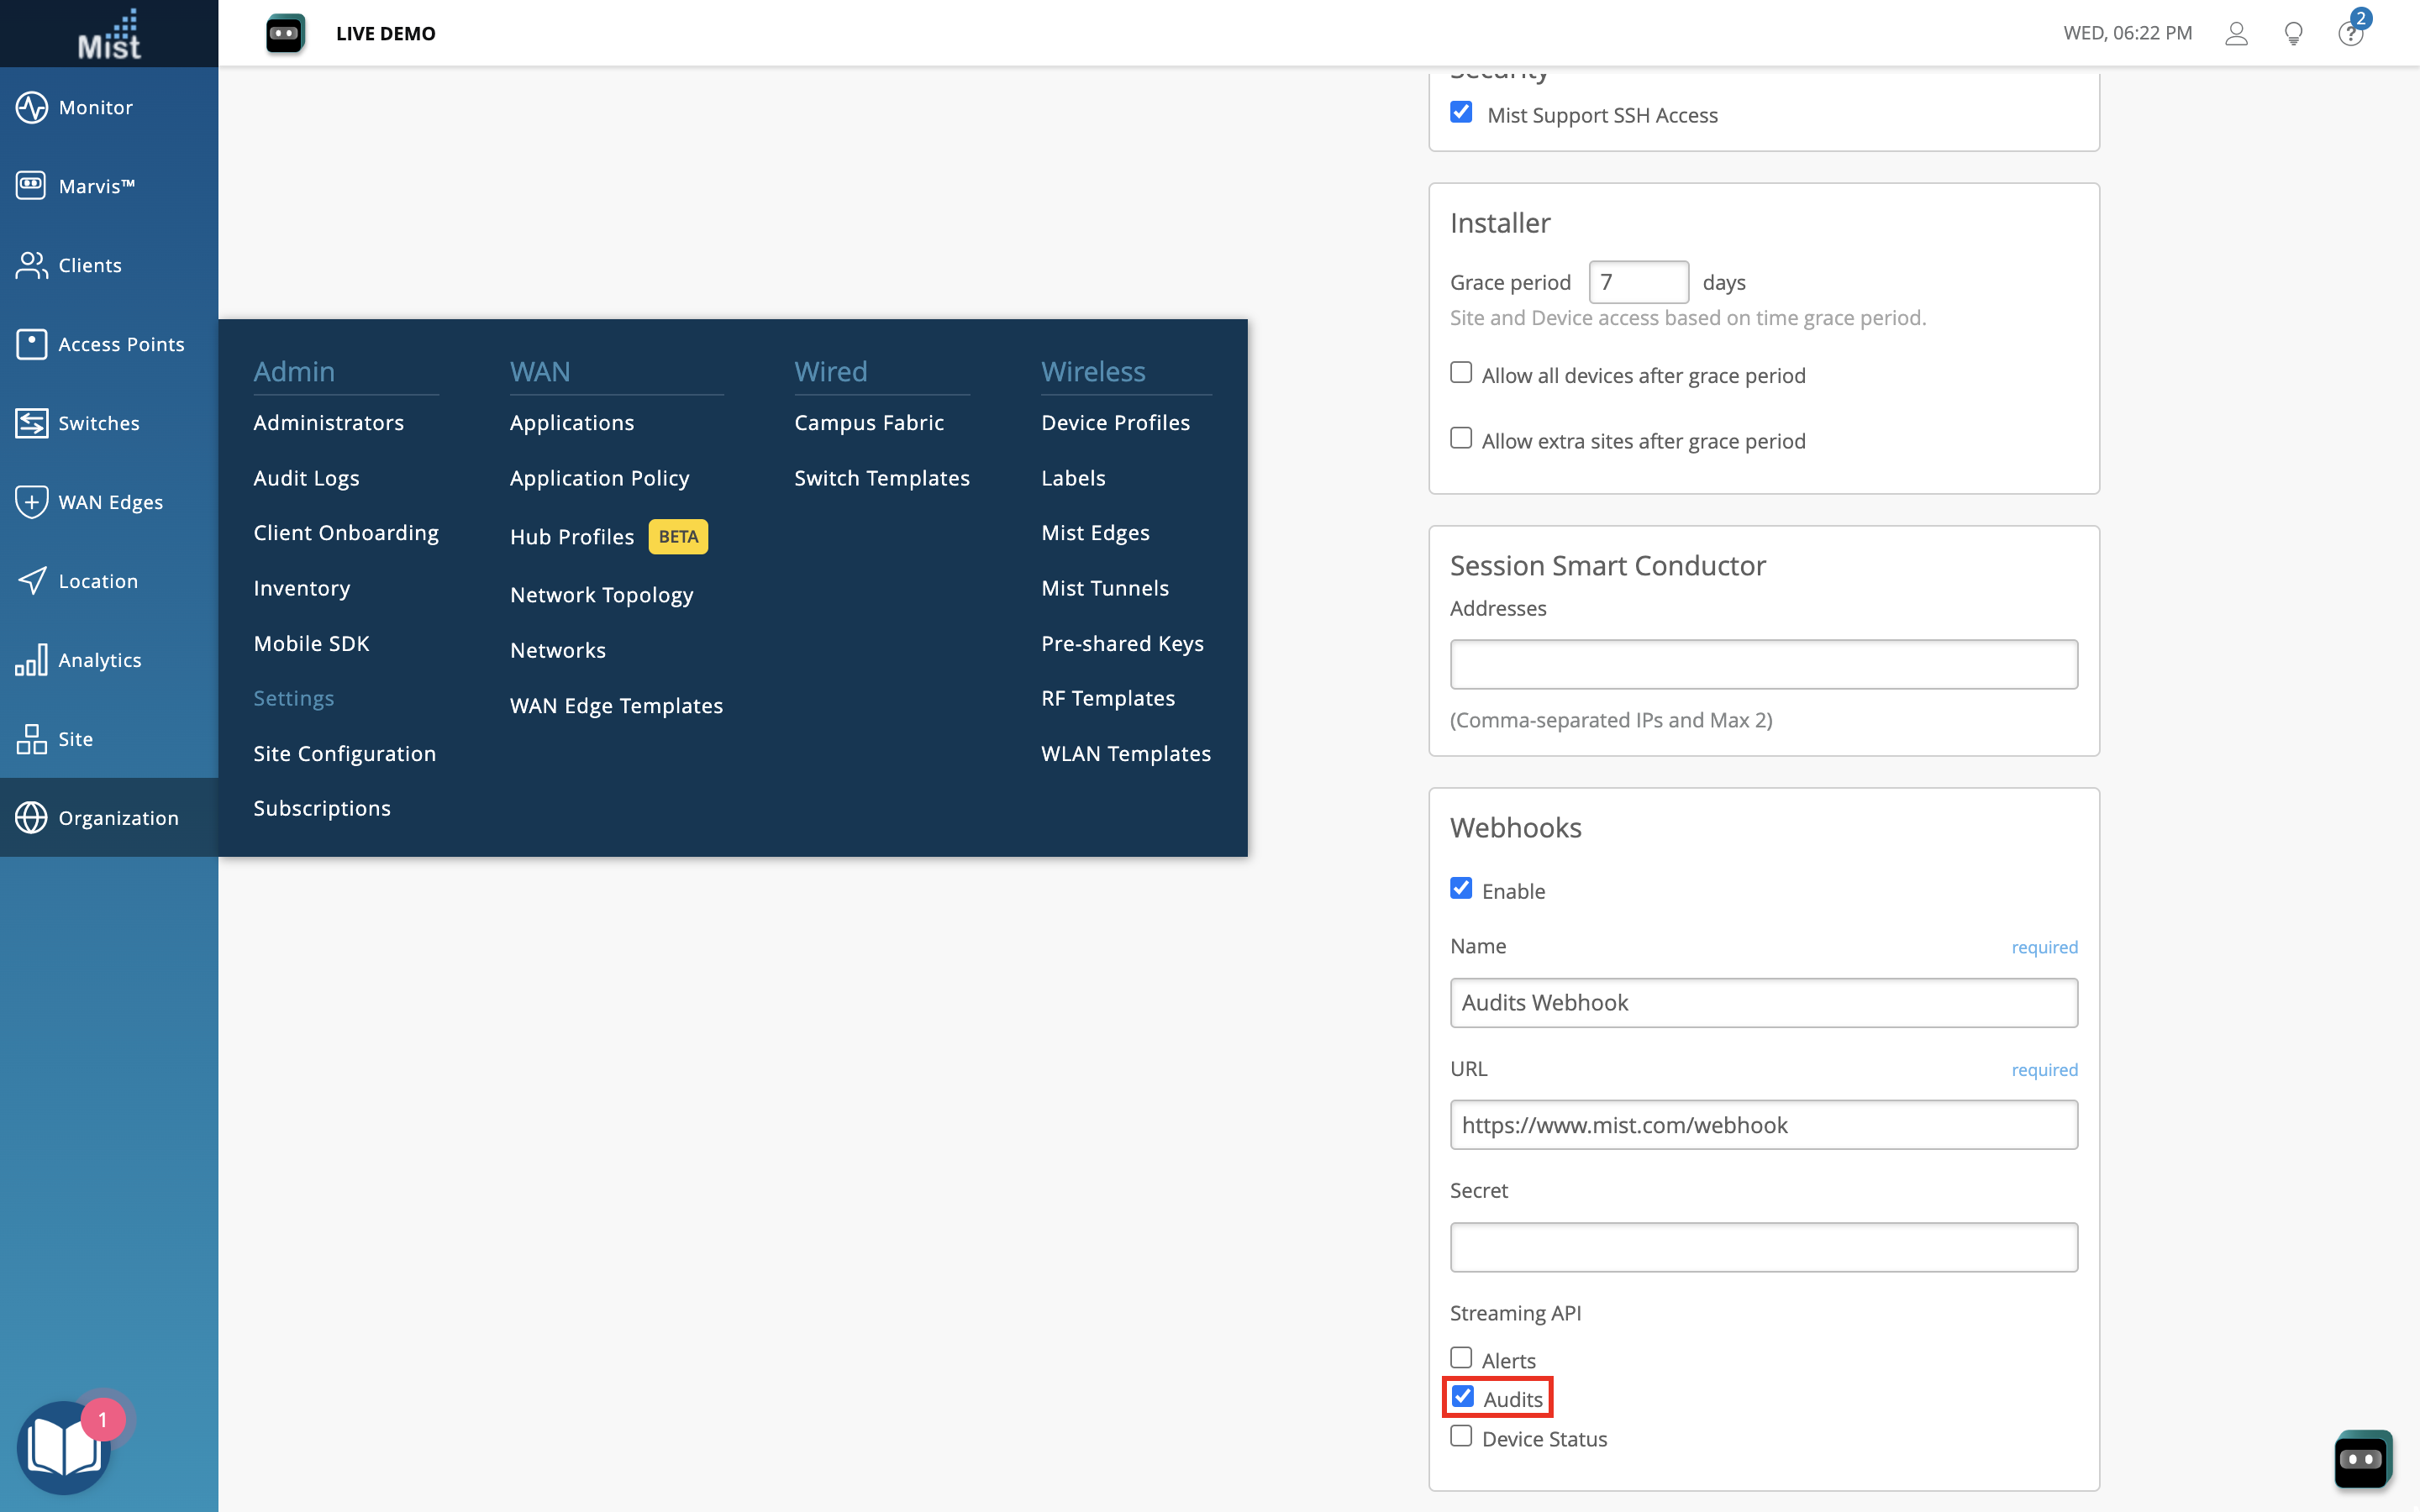
Task: Enable Allow all devices after grace period
Action: click(1461, 373)
